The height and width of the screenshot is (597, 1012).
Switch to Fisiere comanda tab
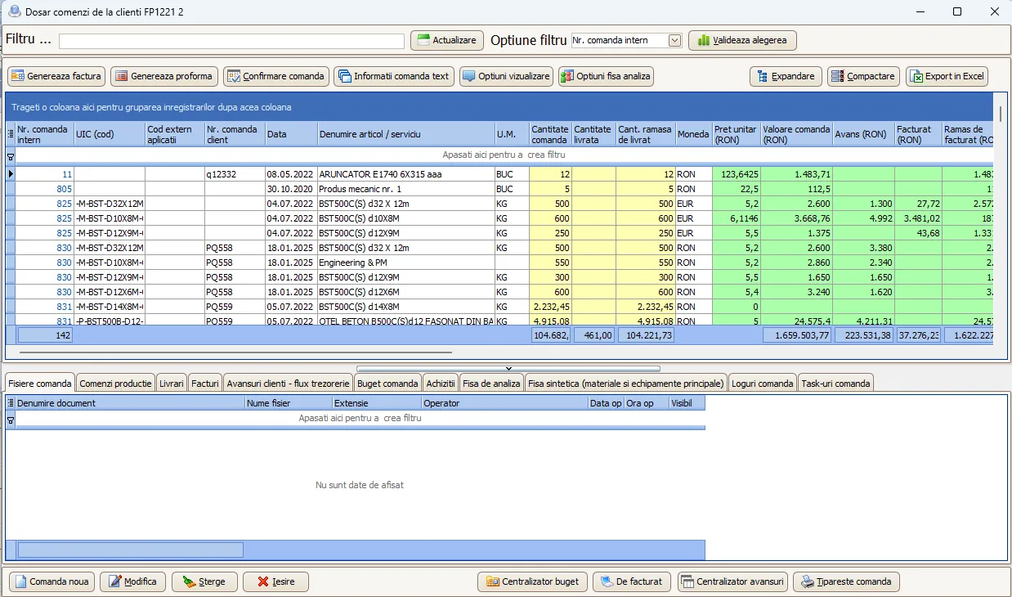pyautogui.click(x=40, y=383)
